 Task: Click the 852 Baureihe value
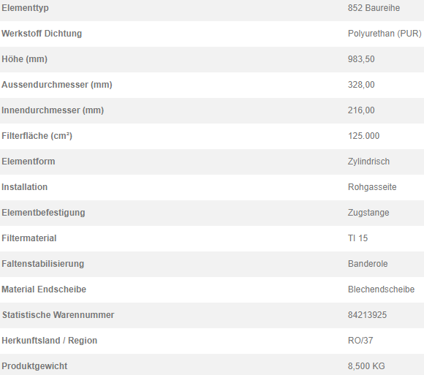tap(374, 8)
